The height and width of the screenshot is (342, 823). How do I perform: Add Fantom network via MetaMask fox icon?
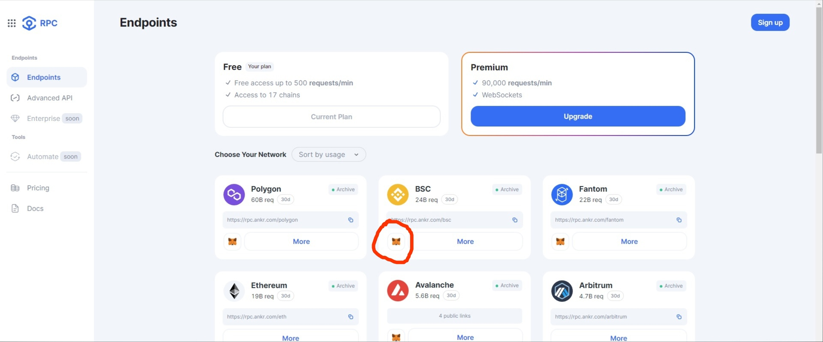tap(560, 242)
